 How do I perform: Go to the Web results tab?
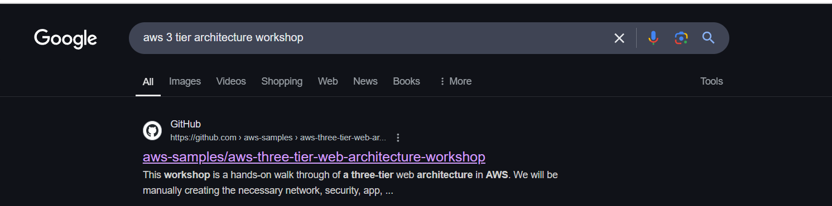328,81
